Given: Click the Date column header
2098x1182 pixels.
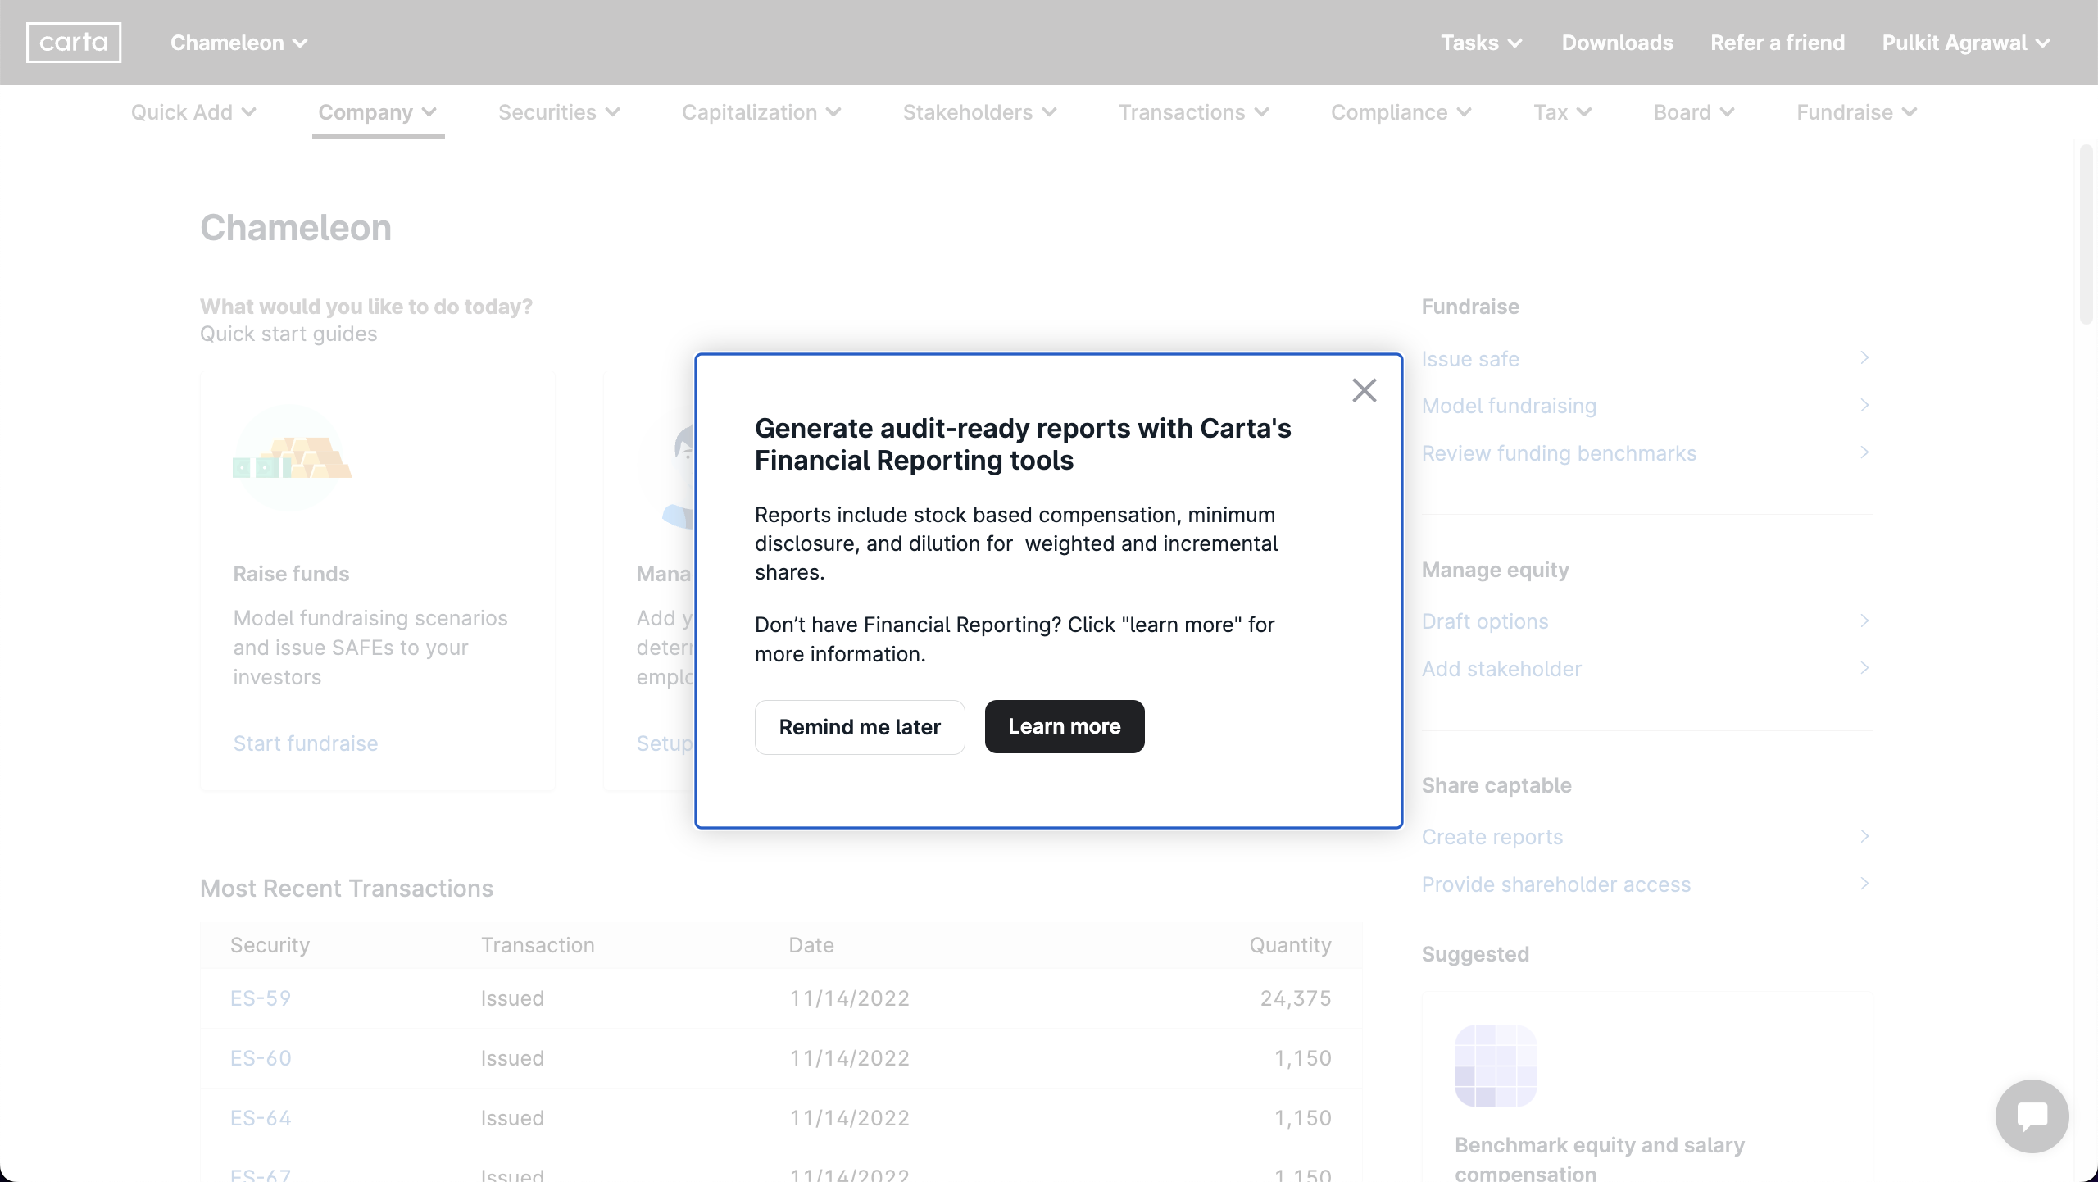Looking at the screenshot, I should pos(811,945).
